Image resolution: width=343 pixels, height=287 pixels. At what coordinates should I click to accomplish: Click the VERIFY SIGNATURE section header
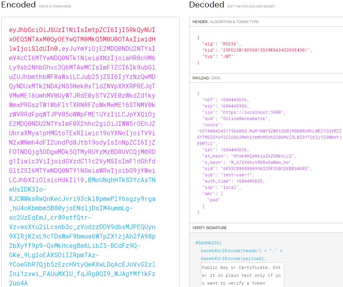pyautogui.click(x=209, y=228)
